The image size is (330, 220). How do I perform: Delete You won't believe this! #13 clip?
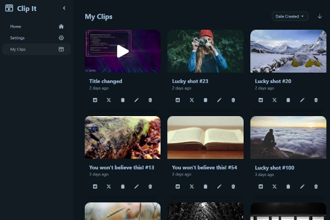150,186
